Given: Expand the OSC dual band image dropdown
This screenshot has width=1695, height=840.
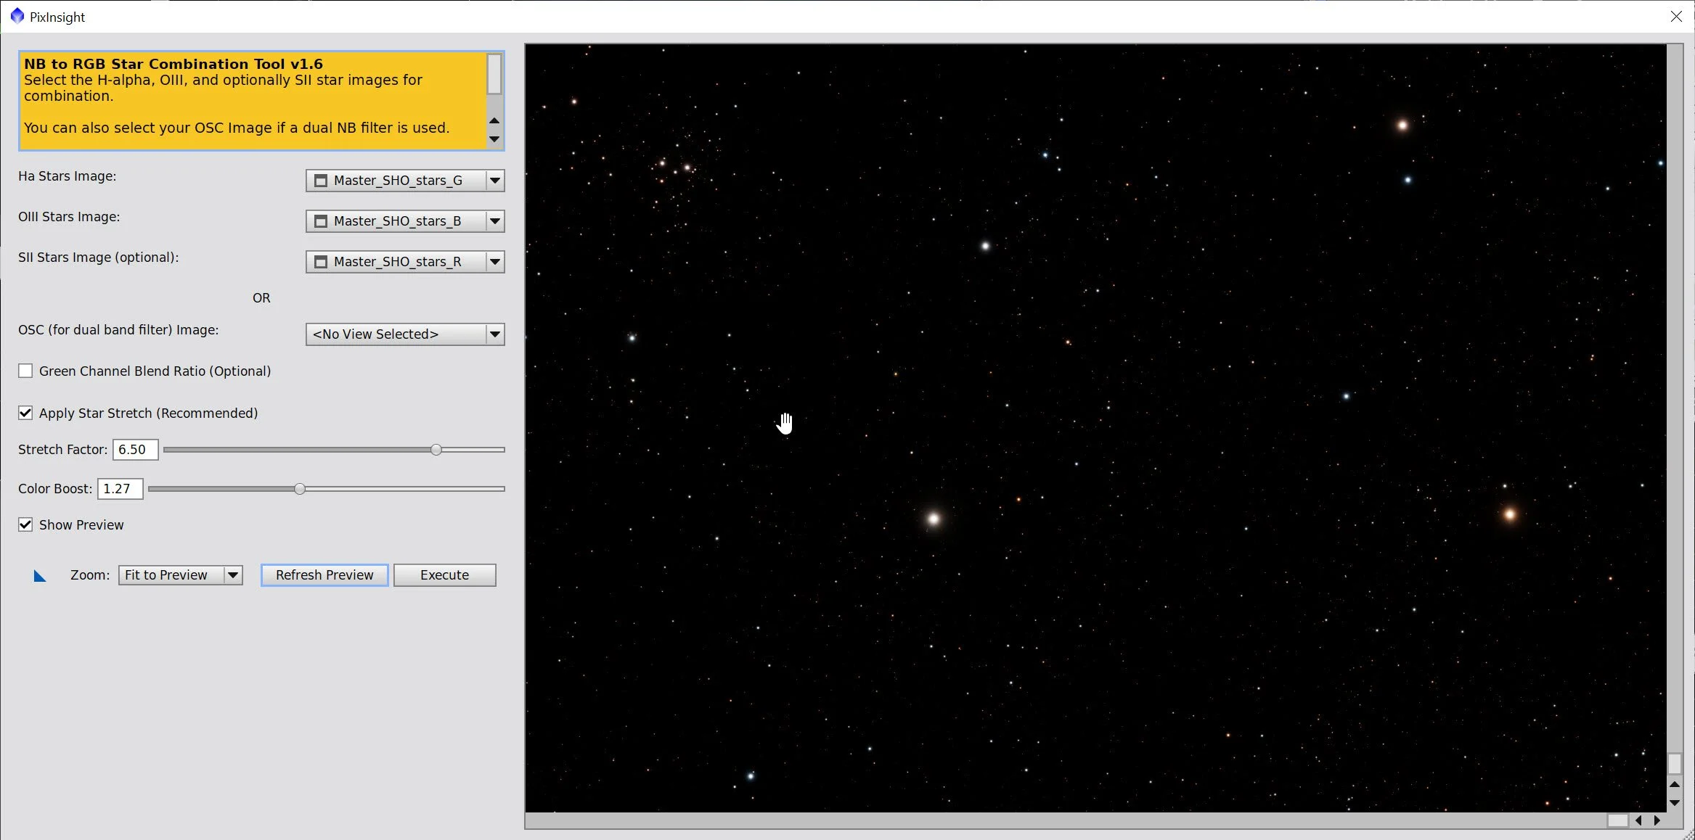Looking at the screenshot, I should point(495,334).
